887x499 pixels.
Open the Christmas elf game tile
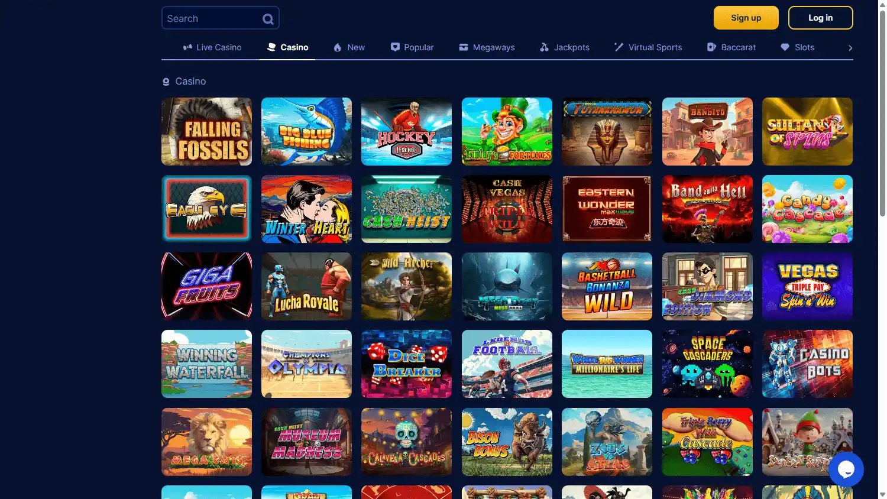pos(807,442)
